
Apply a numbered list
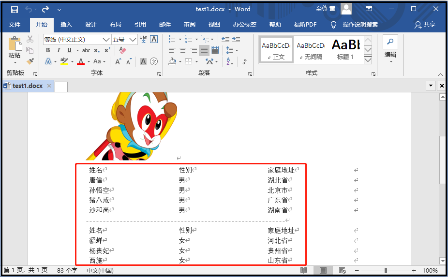point(189,39)
